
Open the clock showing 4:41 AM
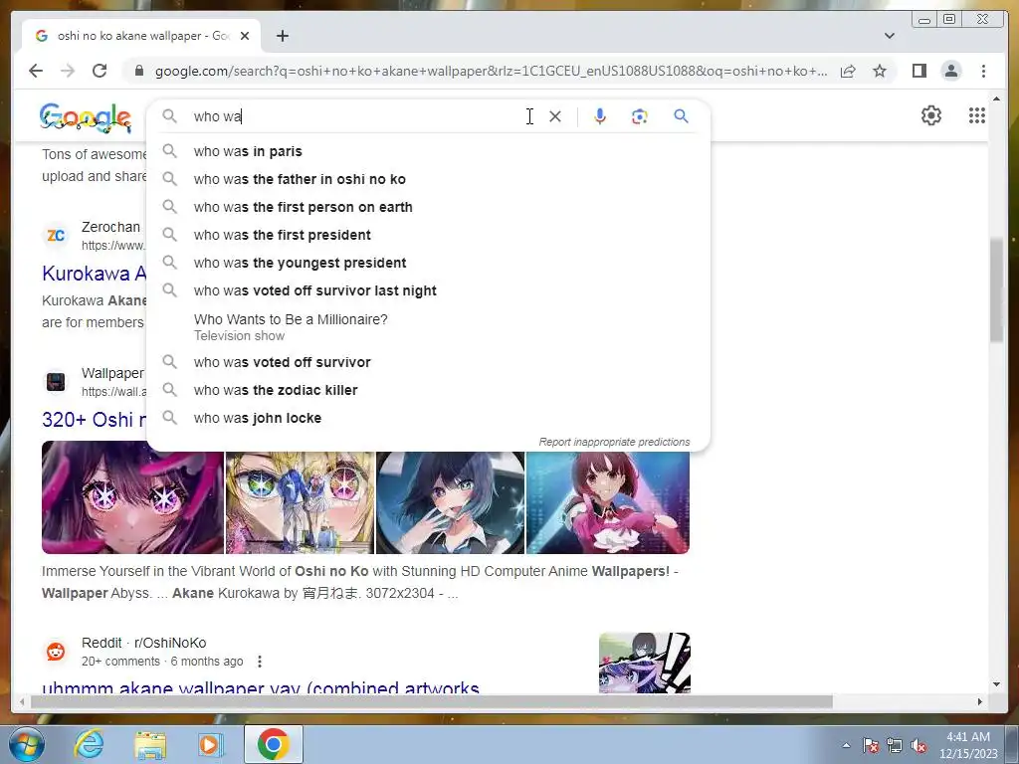coord(967,745)
